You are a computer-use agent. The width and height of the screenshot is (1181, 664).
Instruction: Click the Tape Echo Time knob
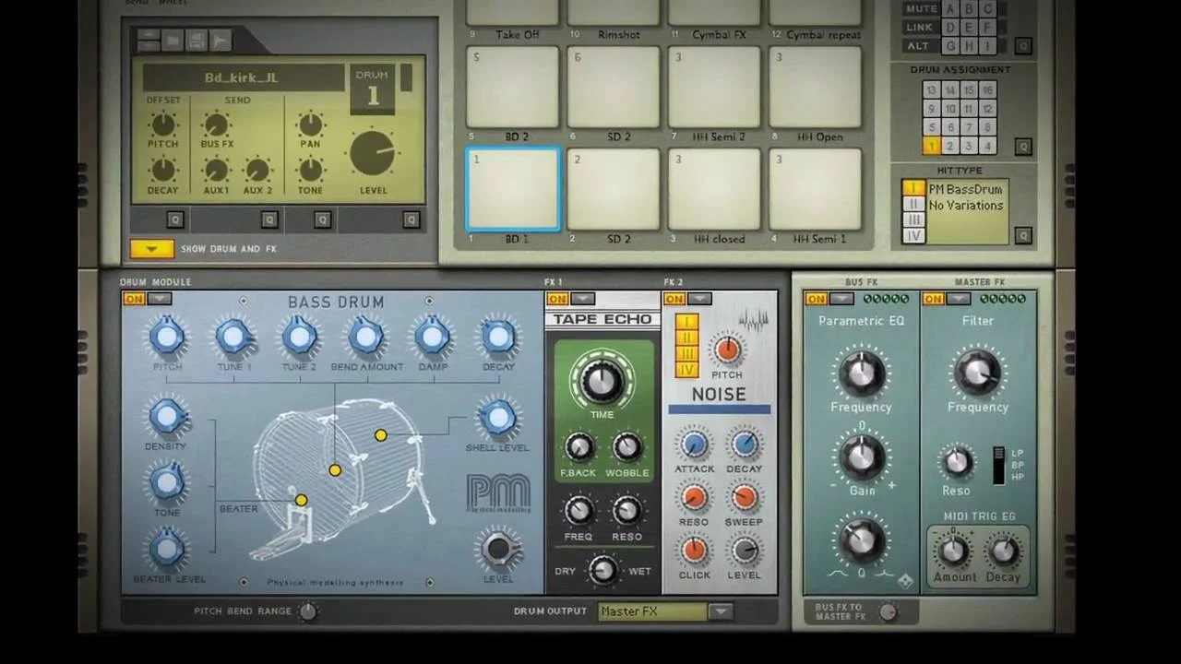602,380
